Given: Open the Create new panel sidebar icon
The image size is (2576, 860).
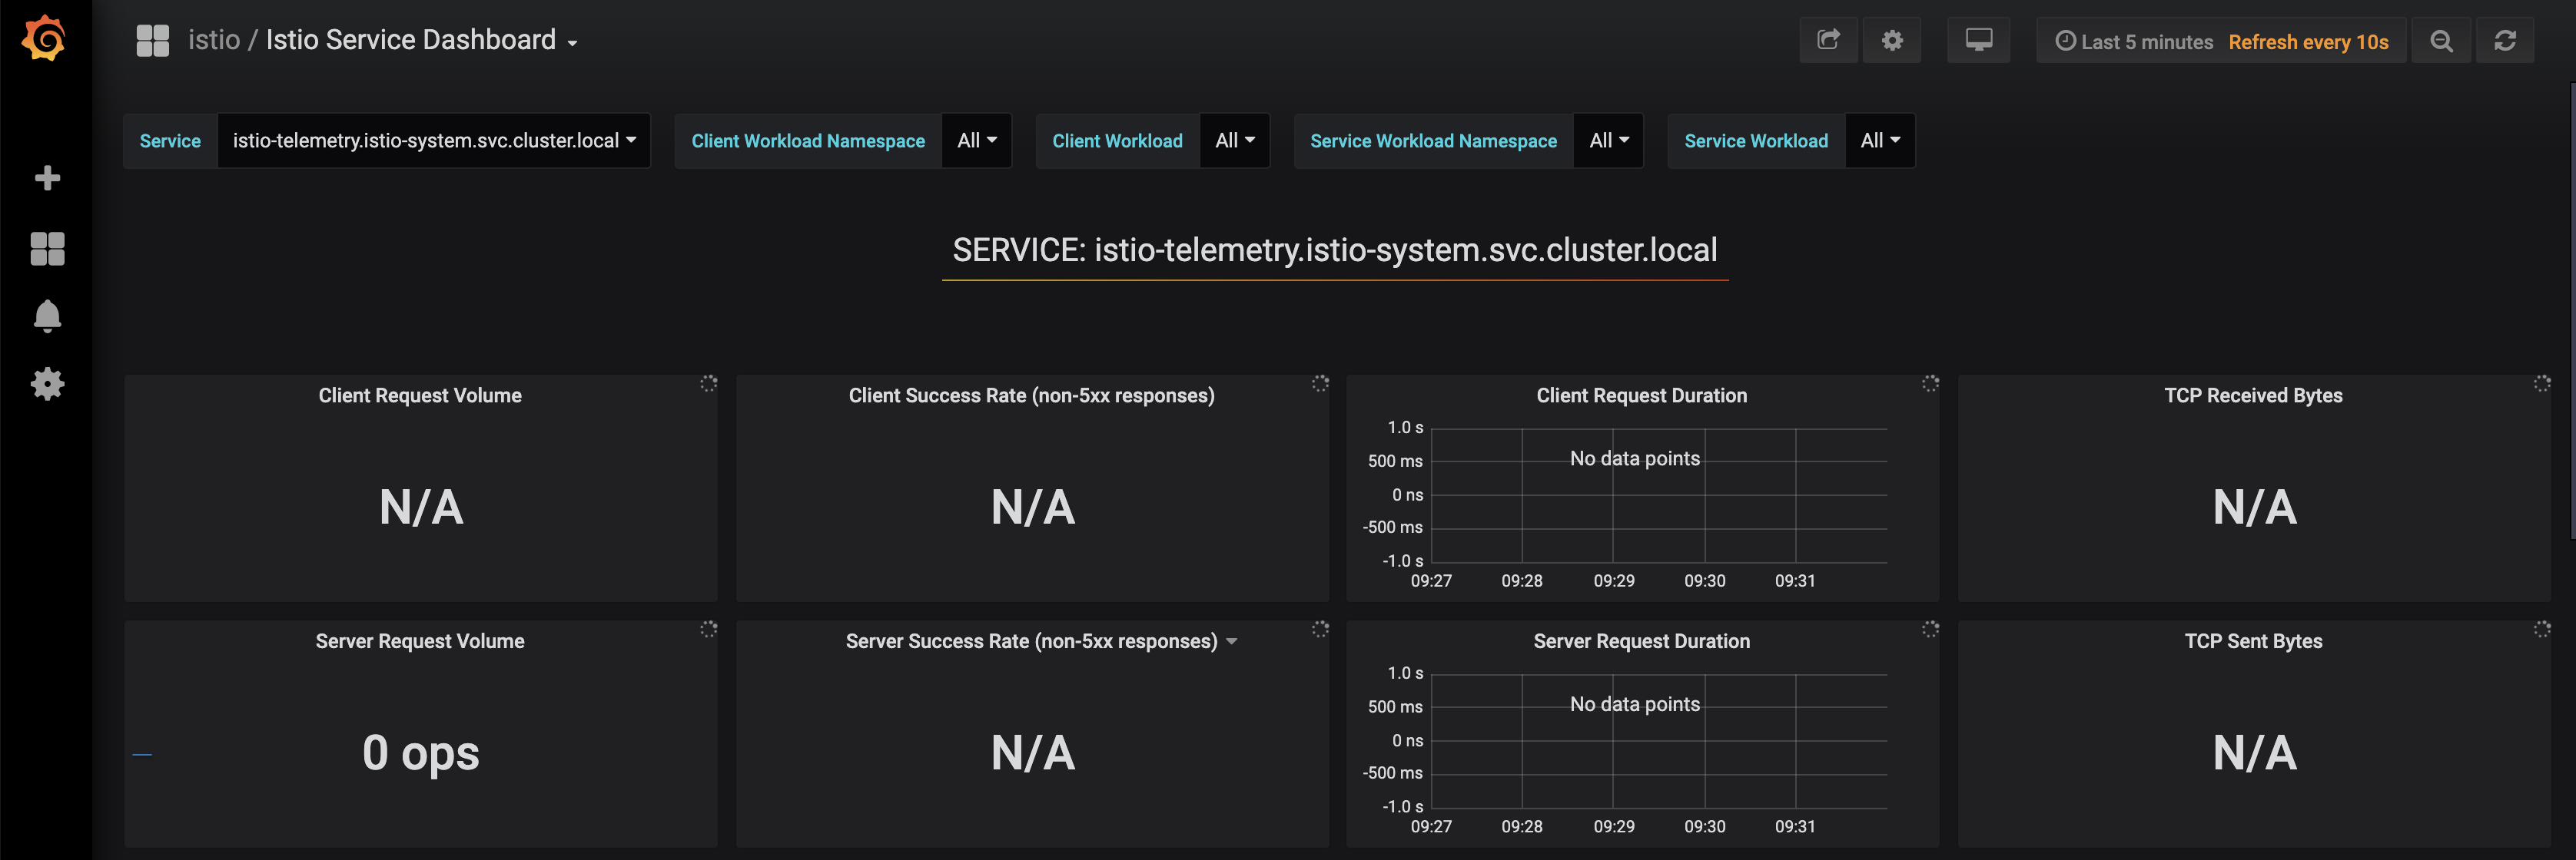Looking at the screenshot, I should (x=47, y=177).
